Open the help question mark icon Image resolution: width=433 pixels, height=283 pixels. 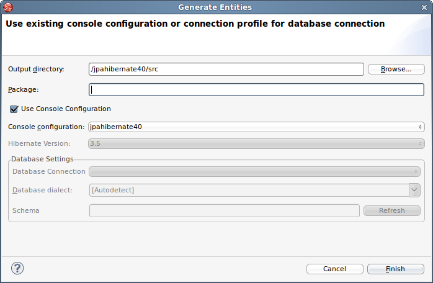(x=17, y=269)
